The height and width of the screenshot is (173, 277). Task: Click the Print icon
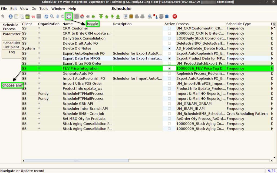coord(142,16)
